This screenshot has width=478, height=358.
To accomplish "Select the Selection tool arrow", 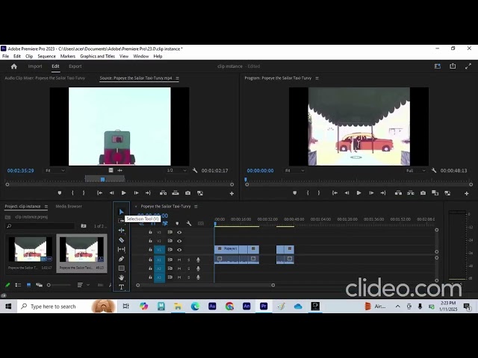I will click(121, 212).
